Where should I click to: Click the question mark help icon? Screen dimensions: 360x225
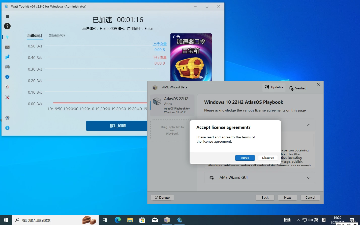[7, 26]
